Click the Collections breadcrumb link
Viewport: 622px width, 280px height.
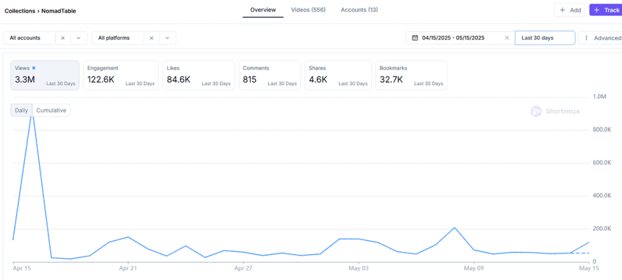19,11
